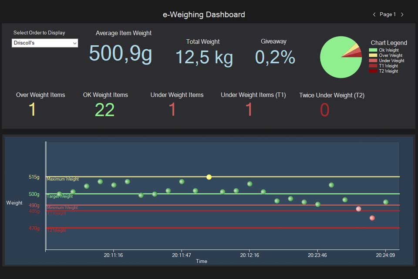The height and width of the screenshot is (279, 418).
Task: Click the Maximum Weight line label
Action: pos(63,179)
